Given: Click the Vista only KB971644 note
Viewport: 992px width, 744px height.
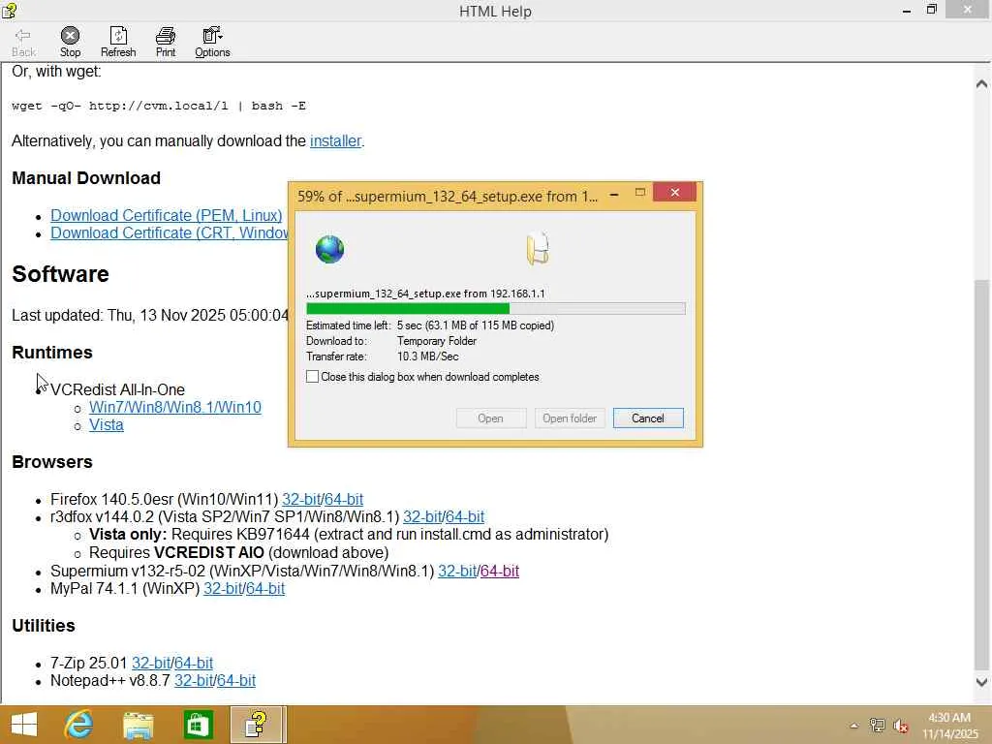Looking at the screenshot, I should click(x=349, y=535).
